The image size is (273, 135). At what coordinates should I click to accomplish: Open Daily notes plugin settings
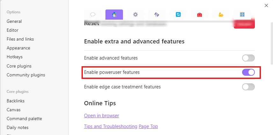(18, 127)
